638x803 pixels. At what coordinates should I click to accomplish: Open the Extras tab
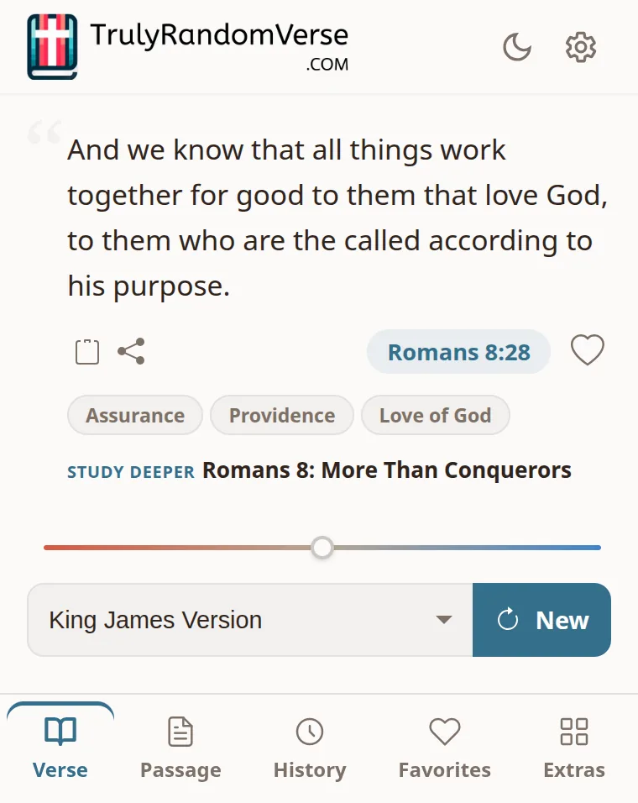pos(574,748)
